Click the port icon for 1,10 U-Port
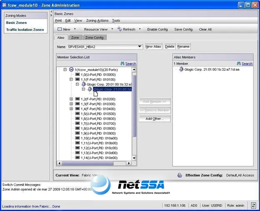Viewport: 260px width, 211px height. pos(77,138)
